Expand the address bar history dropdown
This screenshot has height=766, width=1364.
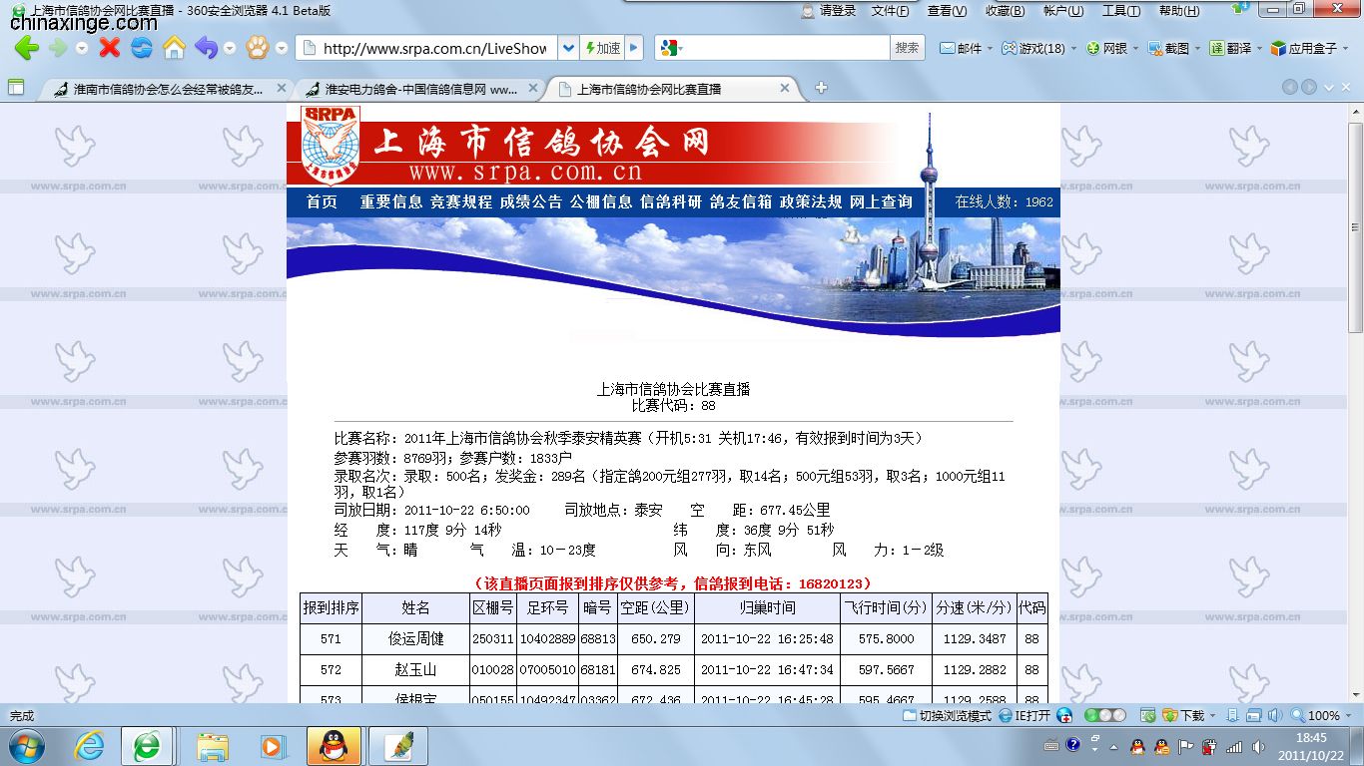click(567, 48)
